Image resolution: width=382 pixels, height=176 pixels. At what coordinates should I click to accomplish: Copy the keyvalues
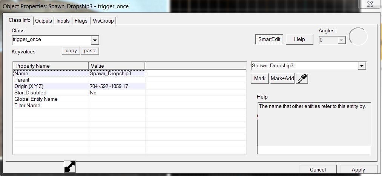coord(71,51)
